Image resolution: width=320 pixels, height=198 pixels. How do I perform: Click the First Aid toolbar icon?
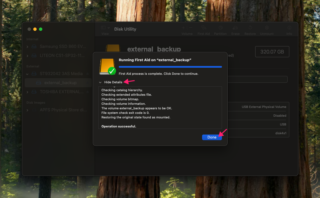[204, 28]
